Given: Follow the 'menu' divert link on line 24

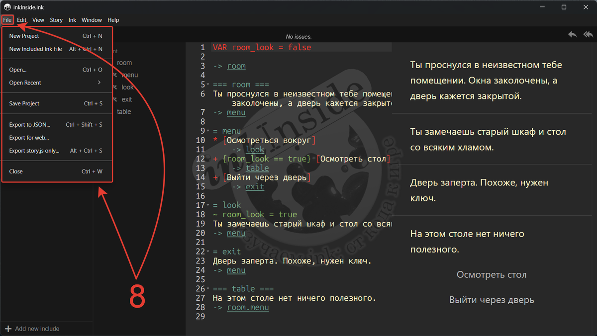Looking at the screenshot, I should (x=236, y=270).
